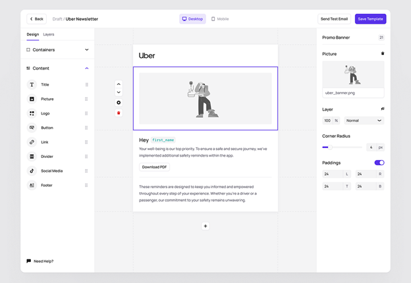Click the top padding field
411x283 pixels.
pos(337,186)
